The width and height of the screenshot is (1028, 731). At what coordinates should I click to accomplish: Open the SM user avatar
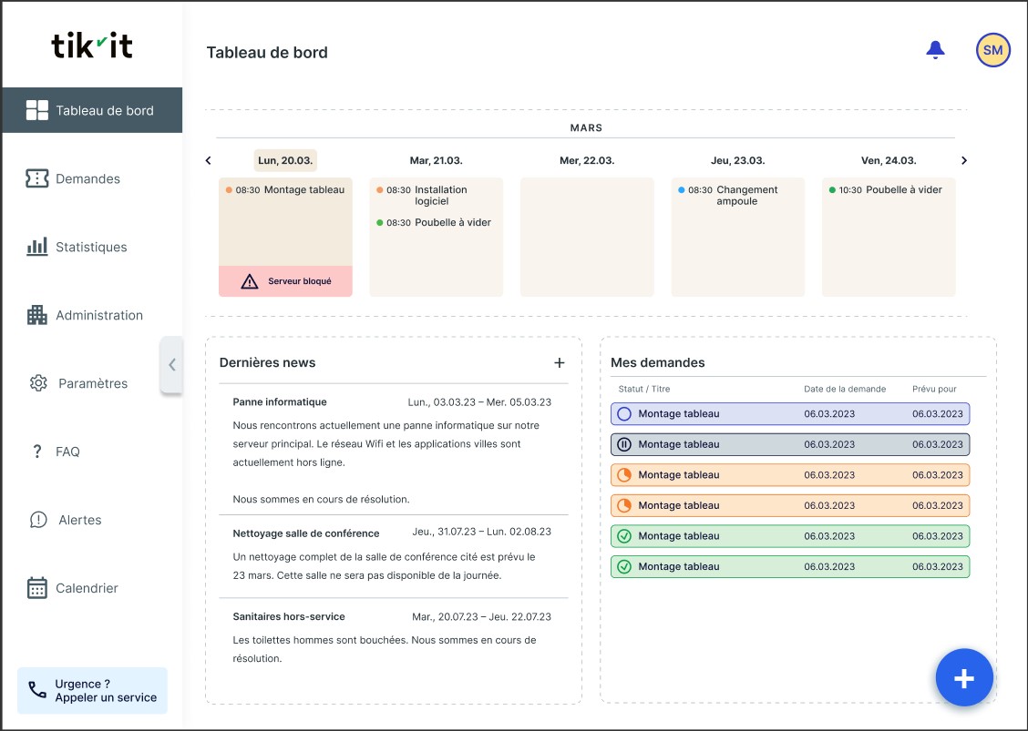coord(992,50)
